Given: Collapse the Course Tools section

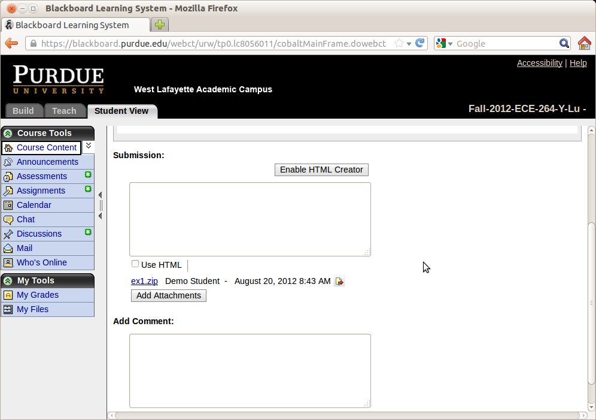Looking at the screenshot, I should click(8, 133).
